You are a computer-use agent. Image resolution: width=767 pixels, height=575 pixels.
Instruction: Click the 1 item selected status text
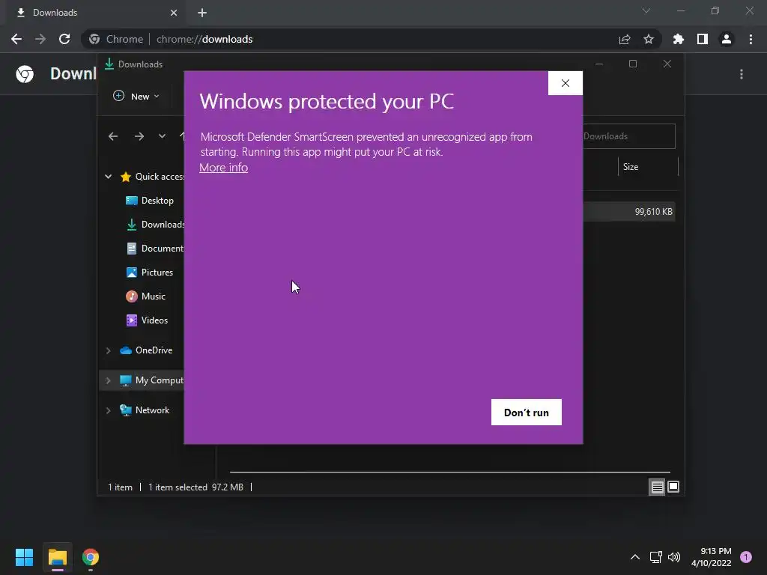coord(177,487)
